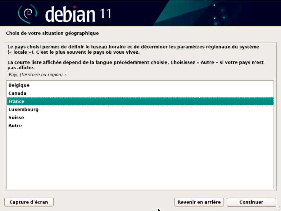Click the paragraph explaining the fuseau horaire
Screen dimensions: 281x211
point(133,49)
